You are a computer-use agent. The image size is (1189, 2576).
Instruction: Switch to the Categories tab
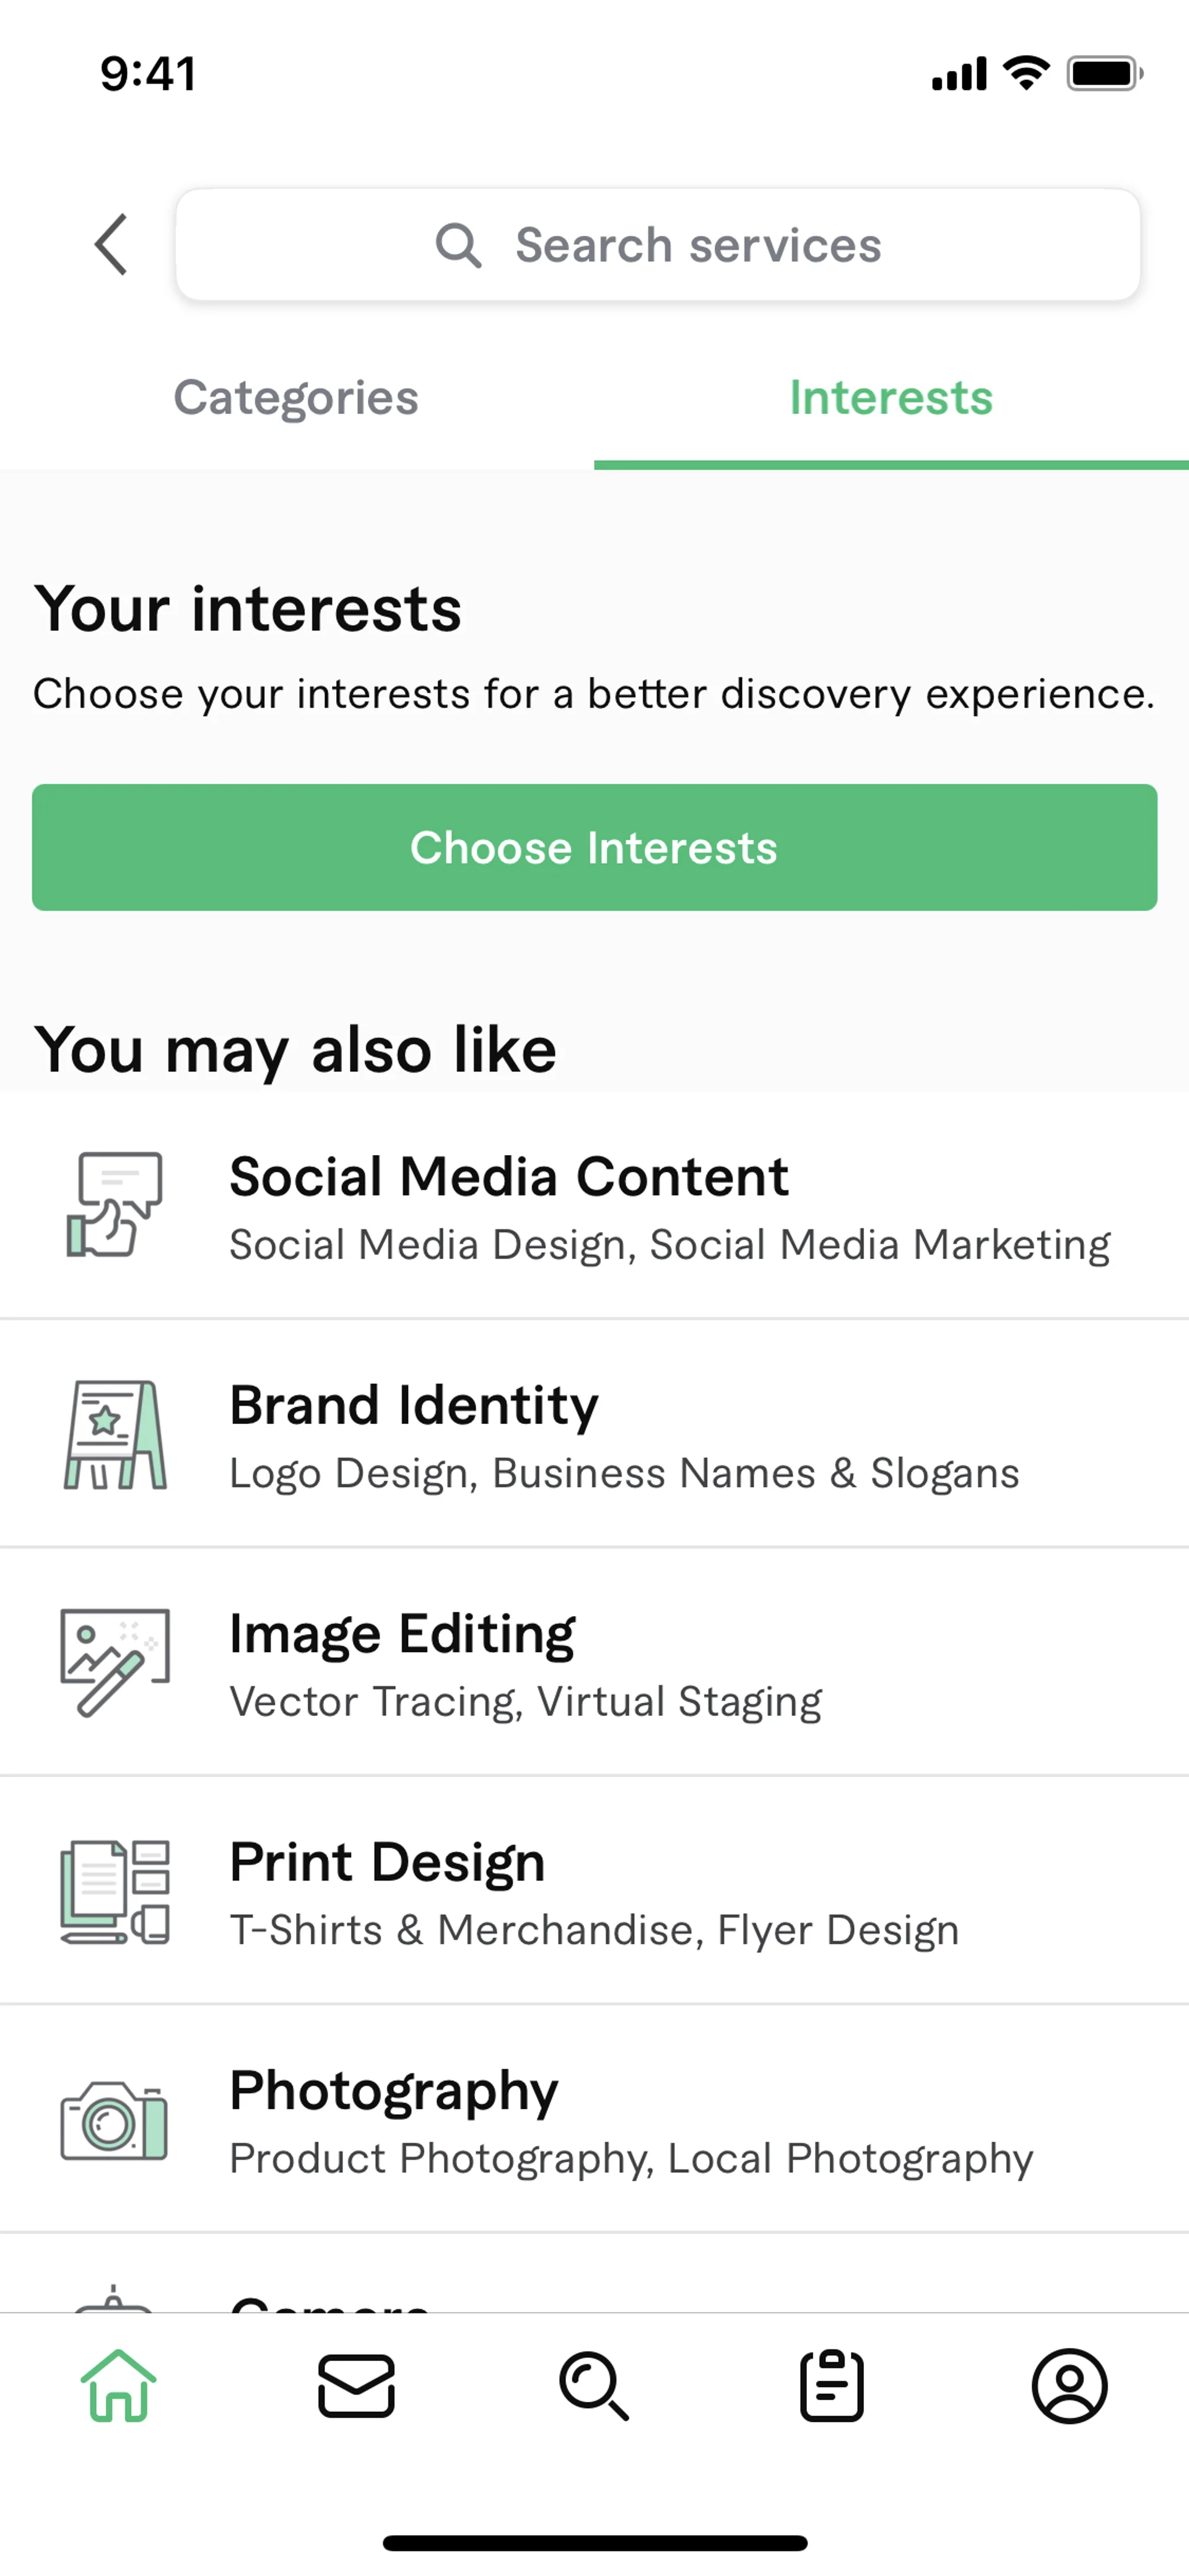click(x=296, y=398)
